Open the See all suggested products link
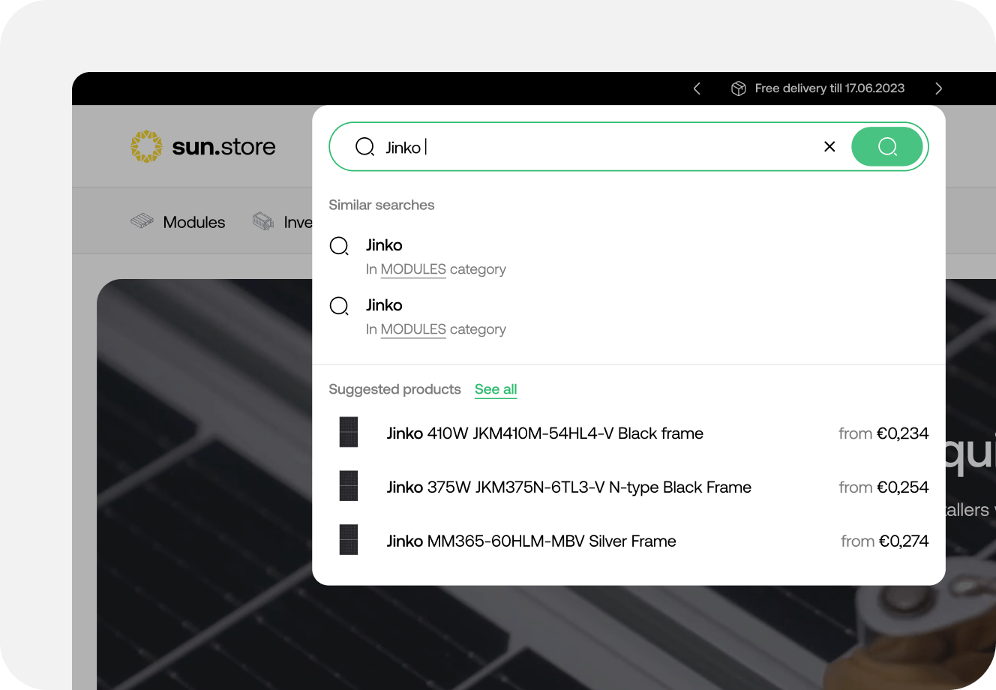 (x=496, y=389)
